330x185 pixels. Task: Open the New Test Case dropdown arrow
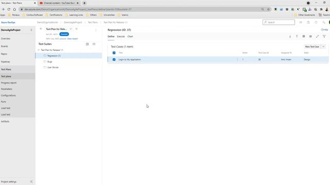tap(323, 47)
